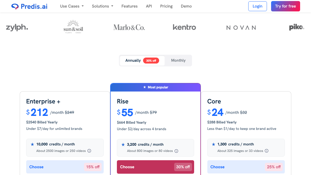The height and width of the screenshot is (175, 311).
Task: Open info icon for 3,200 credits details
Action: click(176, 151)
